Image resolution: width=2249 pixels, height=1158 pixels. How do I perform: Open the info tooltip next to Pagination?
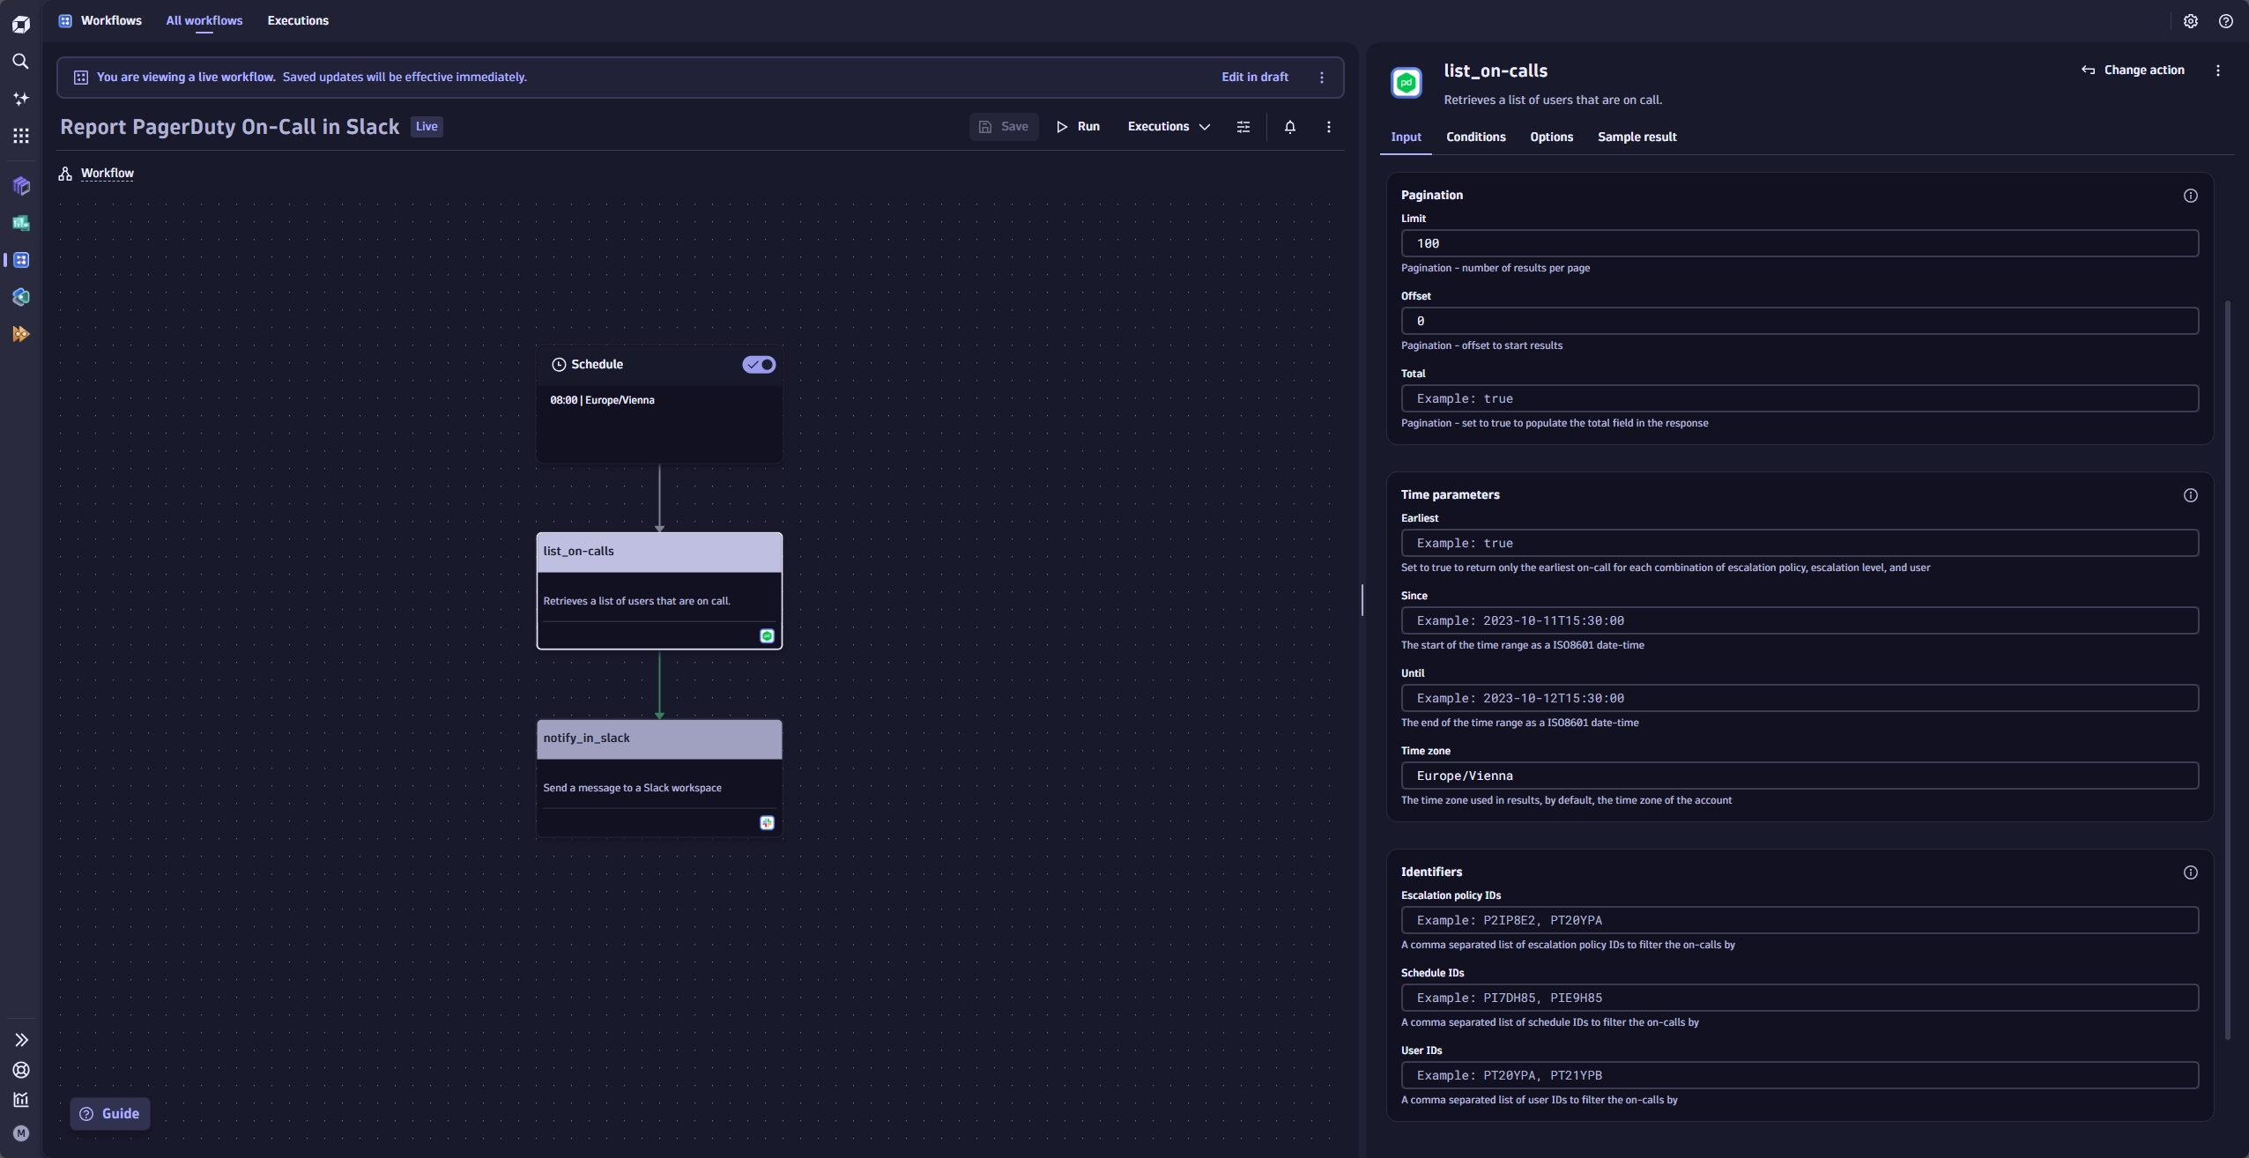click(x=2191, y=196)
